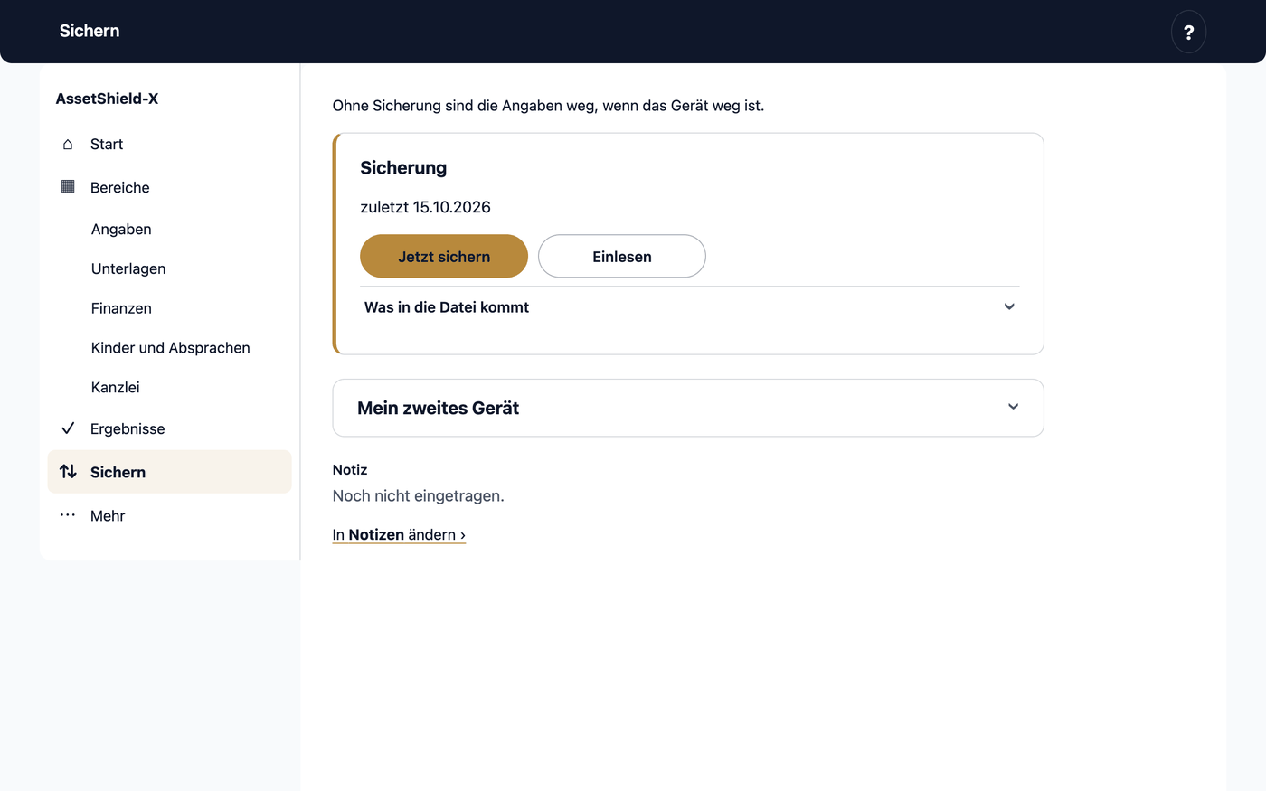
Task: Follow the 'In Notizen ändern' link
Action: (x=399, y=535)
